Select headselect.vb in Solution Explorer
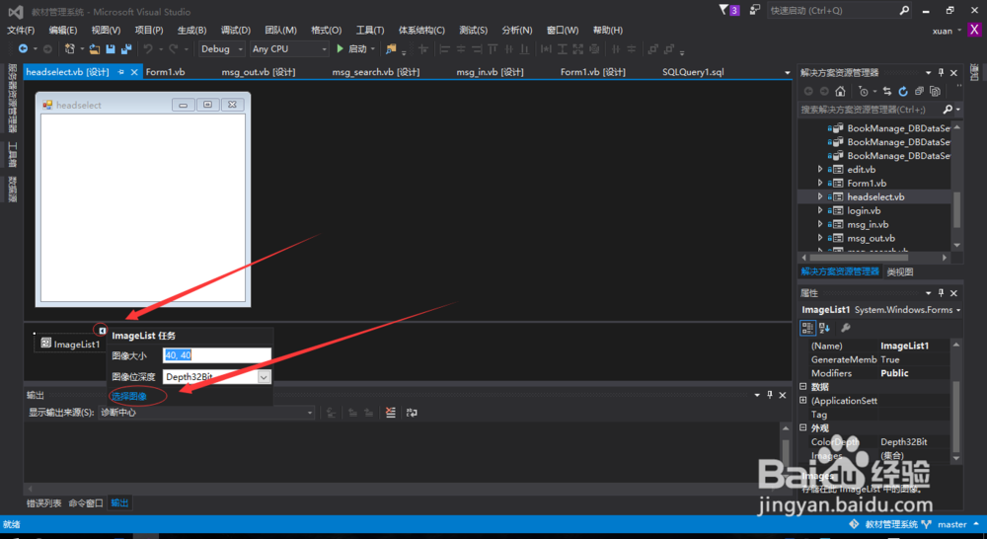Viewport: 987px width, 539px height. tap(874, 197)
